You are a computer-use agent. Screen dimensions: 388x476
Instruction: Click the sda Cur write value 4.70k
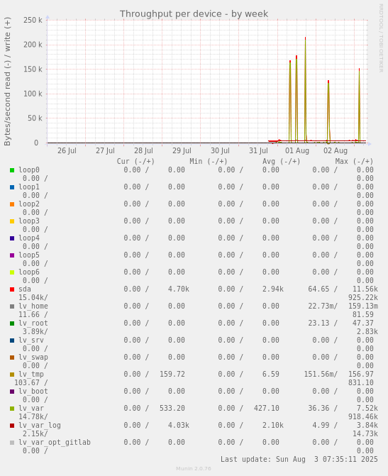coord(179,289)
